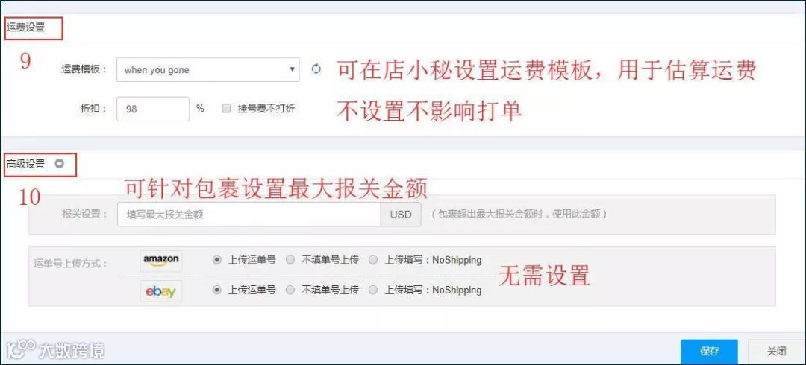Select eBay 不填单号上传 radio button
Viewport: 806px width, 365px height.
pyautogui.click(x=290, y=290)
